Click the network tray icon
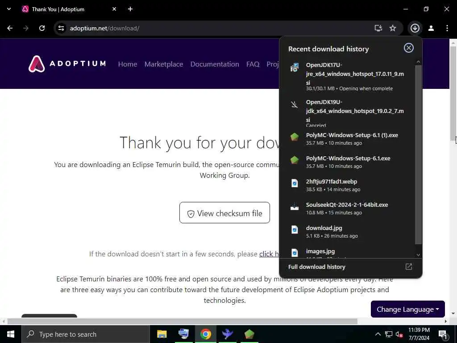 click(x=389, y=334)
